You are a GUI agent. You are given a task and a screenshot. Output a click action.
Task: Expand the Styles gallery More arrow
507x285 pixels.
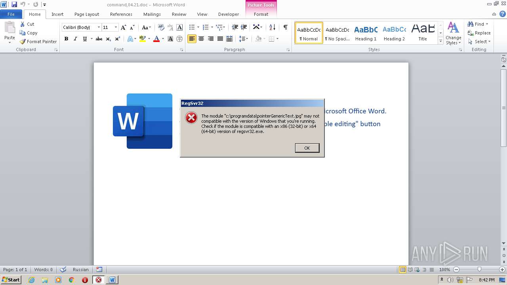440,41
